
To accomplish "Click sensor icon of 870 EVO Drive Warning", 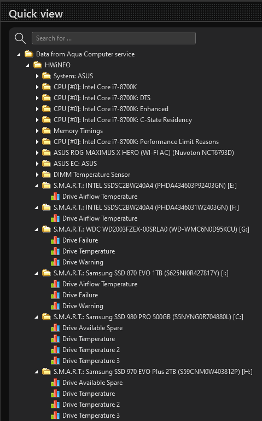I will click(x=55, y=306).
